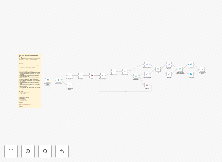Viewport: 222px width, 162px height.
Task: Select the Scrape News Detail node with dark icon
Action: coord(103,76)
